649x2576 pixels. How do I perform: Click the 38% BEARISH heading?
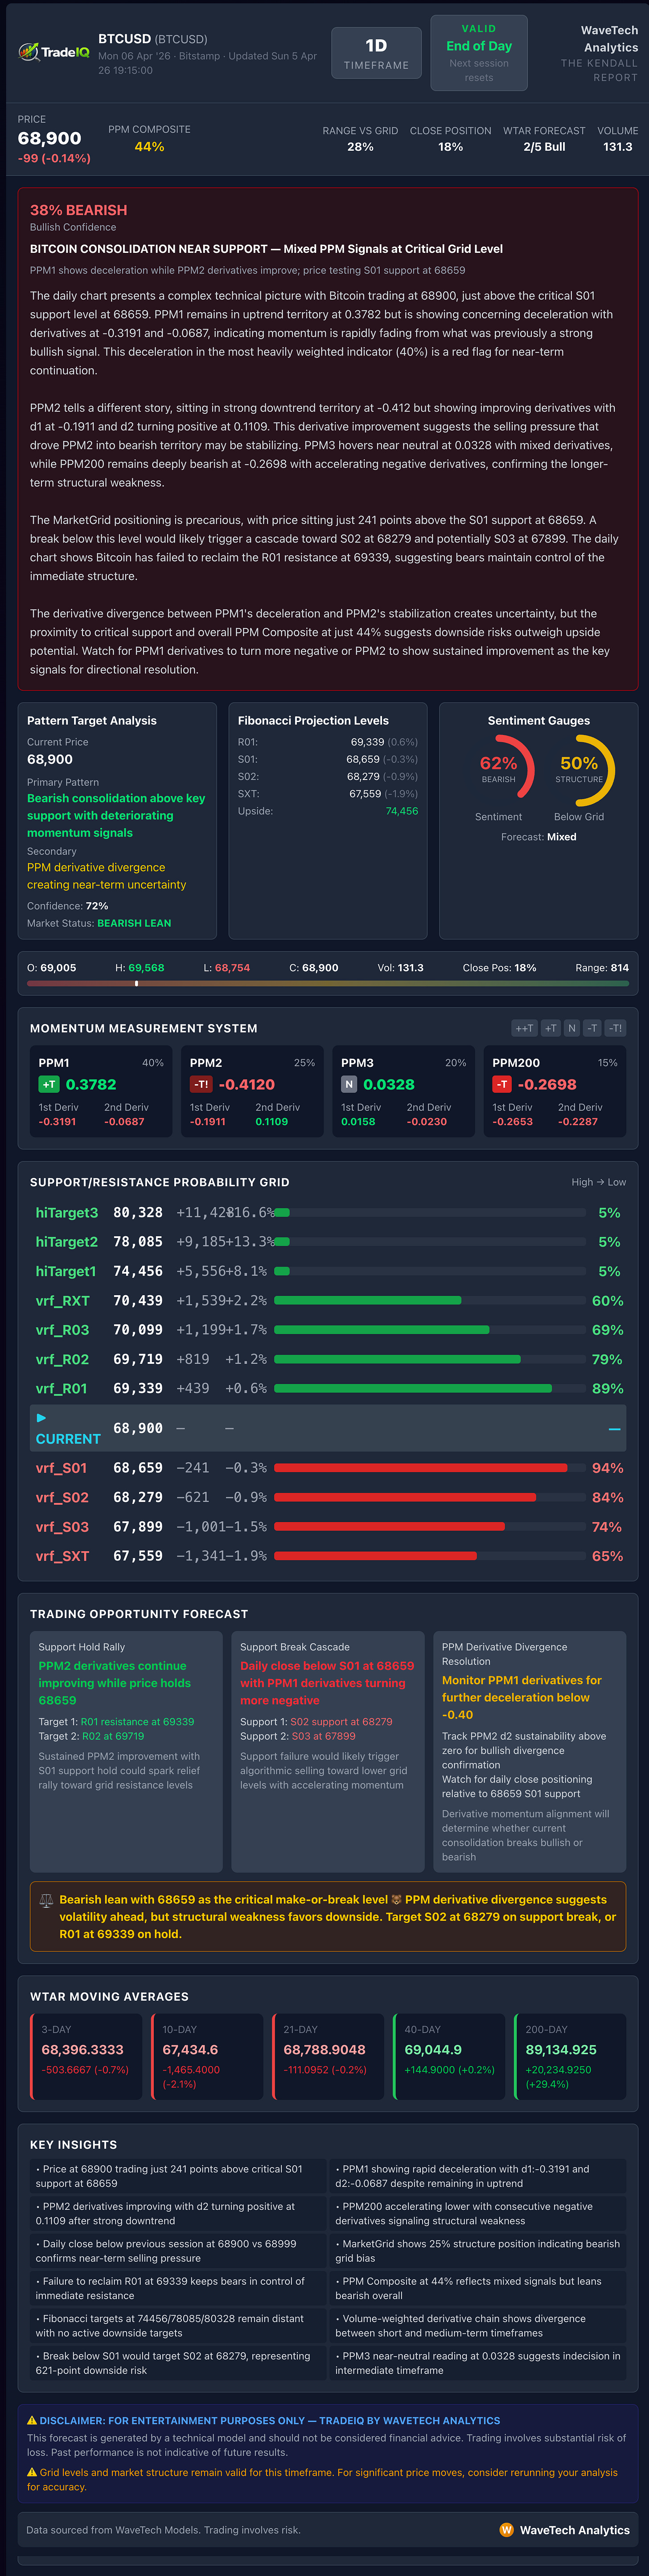click(x=78, y=210)
